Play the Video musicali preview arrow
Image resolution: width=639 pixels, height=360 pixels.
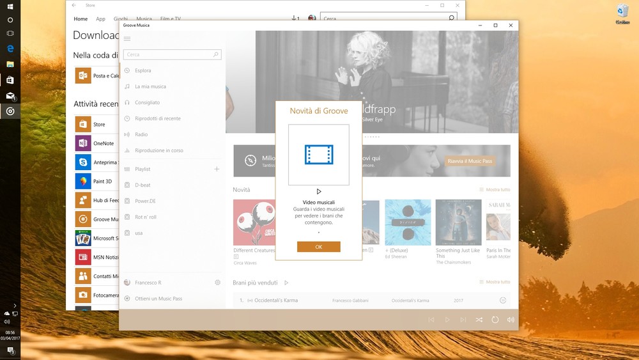[319, 191]
